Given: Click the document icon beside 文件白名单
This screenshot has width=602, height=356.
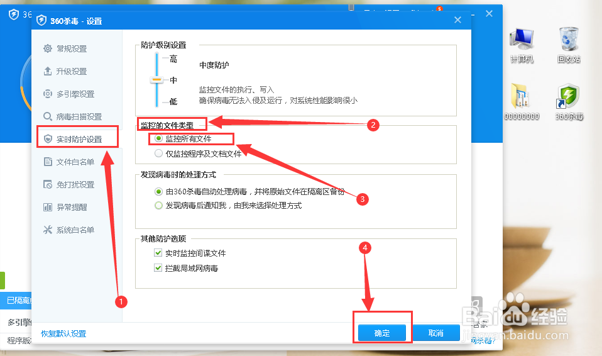Looking at the screenshot, I should [x=48, y=162].
